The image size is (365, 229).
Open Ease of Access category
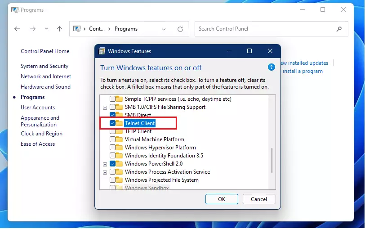pyautogui.click(x=38, y=144)
